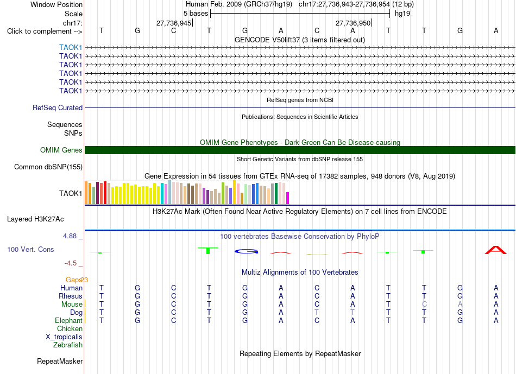
Task: Open the RepeatMasker track label
Action: [x=60, y=362]
